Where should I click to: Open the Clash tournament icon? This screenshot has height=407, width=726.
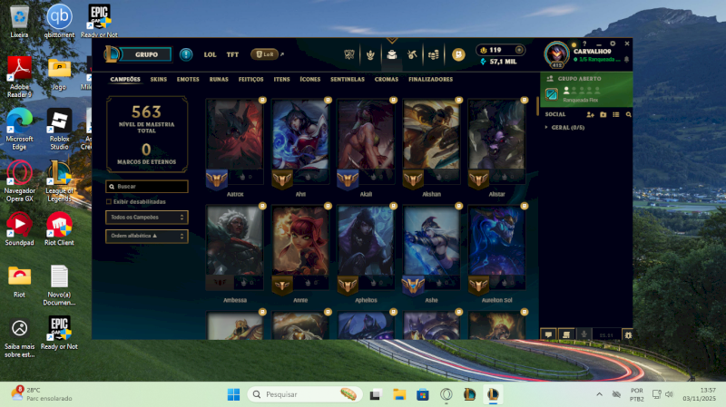[x=349, y=54]
